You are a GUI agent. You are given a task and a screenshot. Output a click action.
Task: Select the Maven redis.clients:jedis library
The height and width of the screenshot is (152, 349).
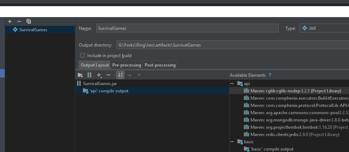pos(294,135)
